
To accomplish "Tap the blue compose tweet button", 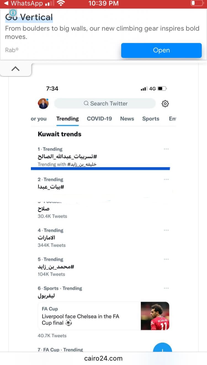I will point(162,348).
